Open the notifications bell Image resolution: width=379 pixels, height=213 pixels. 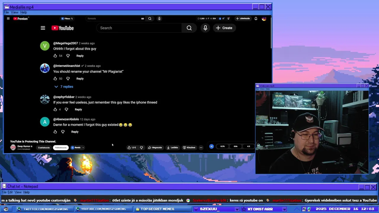[256, 19]
